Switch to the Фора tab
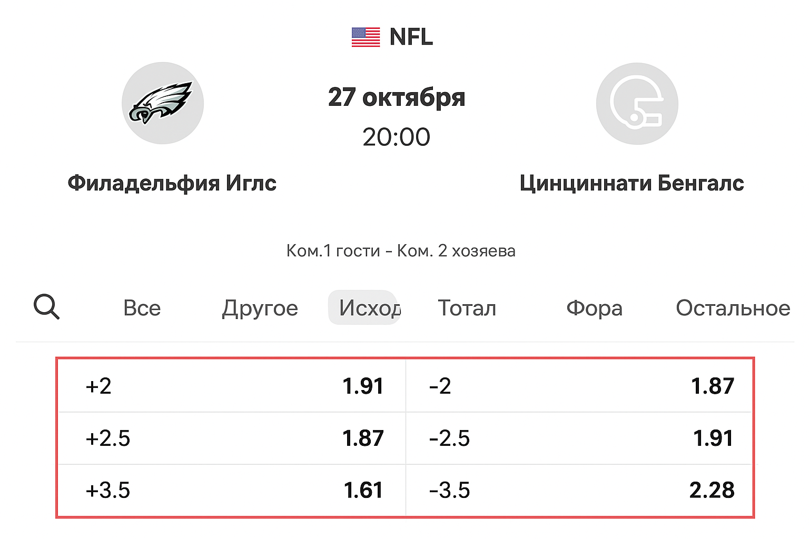Screen dimensions: 809x539 pyautogui.click(x=594, y=308)
